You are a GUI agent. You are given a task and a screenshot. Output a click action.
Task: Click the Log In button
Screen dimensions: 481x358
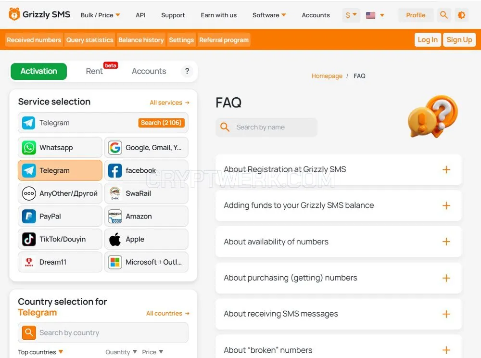tap(428, 39)
